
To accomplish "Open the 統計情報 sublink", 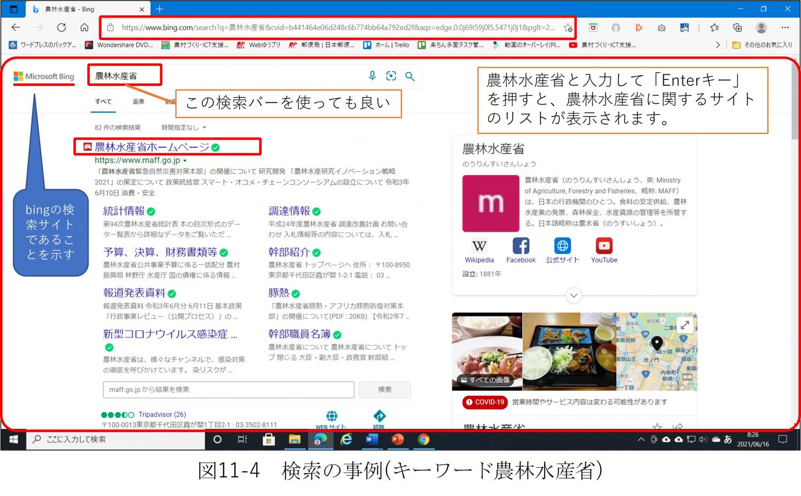I will 124,211.
